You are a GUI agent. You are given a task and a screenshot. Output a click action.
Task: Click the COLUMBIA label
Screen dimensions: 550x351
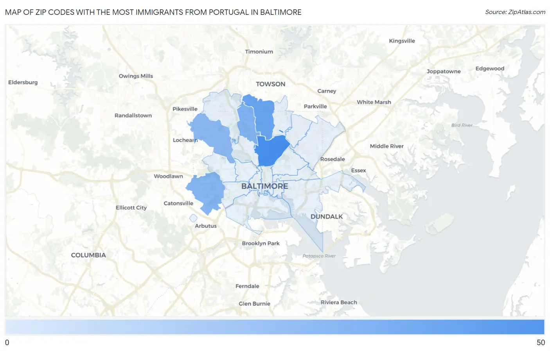(88, 255)
